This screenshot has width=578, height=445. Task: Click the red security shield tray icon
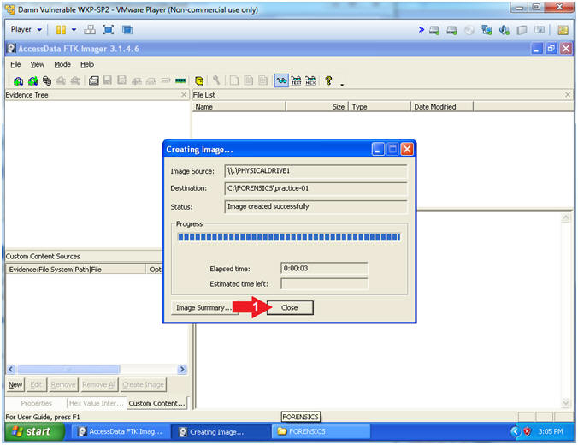pyautogui.click(x=528, y=431)
